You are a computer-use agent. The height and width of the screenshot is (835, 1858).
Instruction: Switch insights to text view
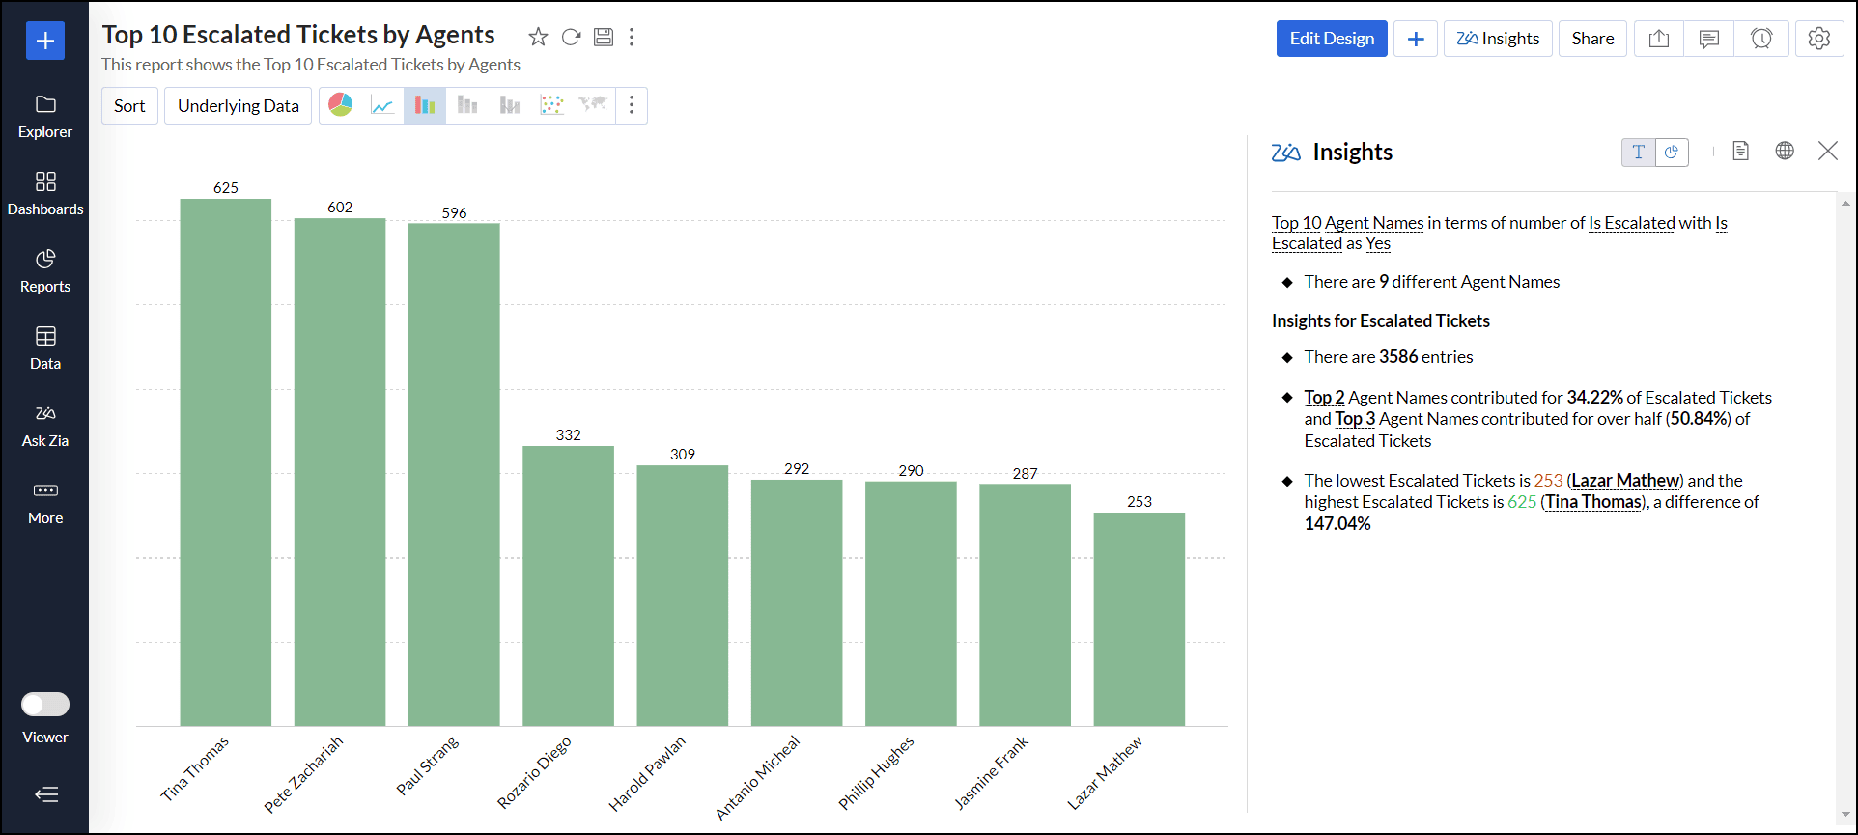pos(1638,152)
